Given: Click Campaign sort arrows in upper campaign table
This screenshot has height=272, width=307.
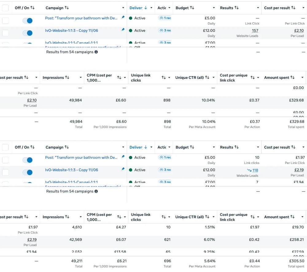Looking at the screenshot, I should [x=67, y=8].
